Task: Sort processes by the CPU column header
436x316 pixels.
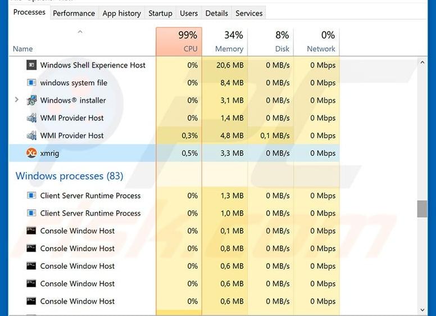Action: 179,42
